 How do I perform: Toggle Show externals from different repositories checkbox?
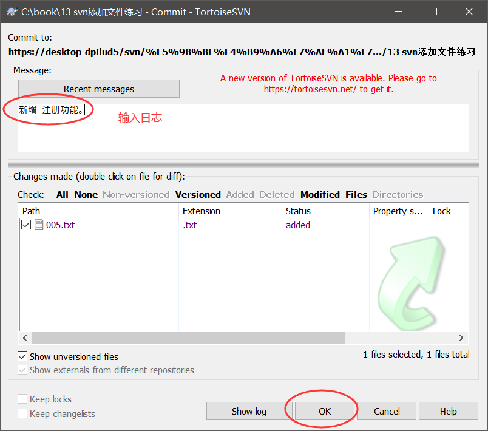pos(22,370)
